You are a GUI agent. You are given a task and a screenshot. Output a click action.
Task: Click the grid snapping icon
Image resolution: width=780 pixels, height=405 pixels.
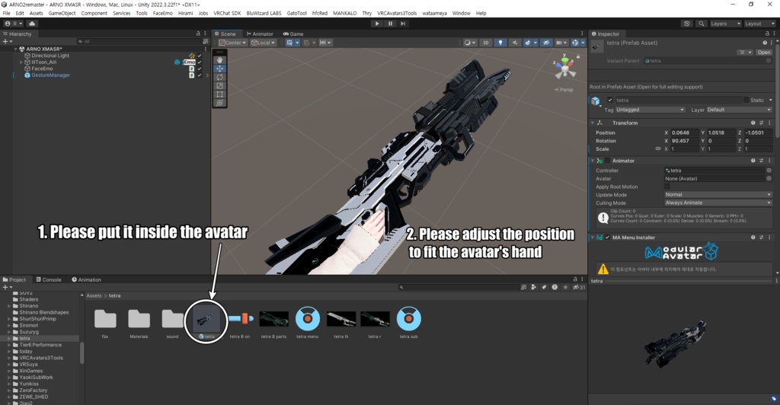click(x=308, y=43)
